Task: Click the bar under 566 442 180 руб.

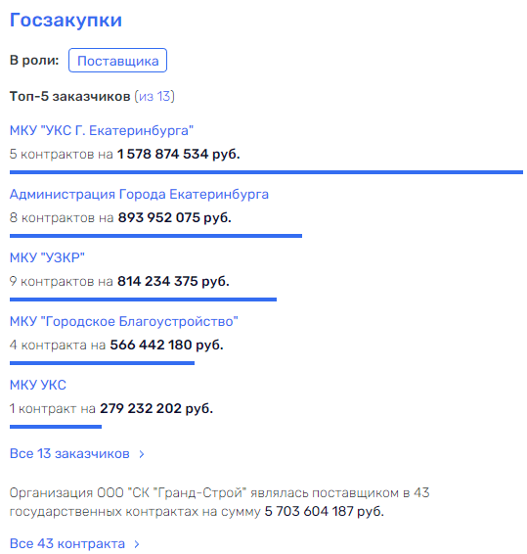Action: 102,363
